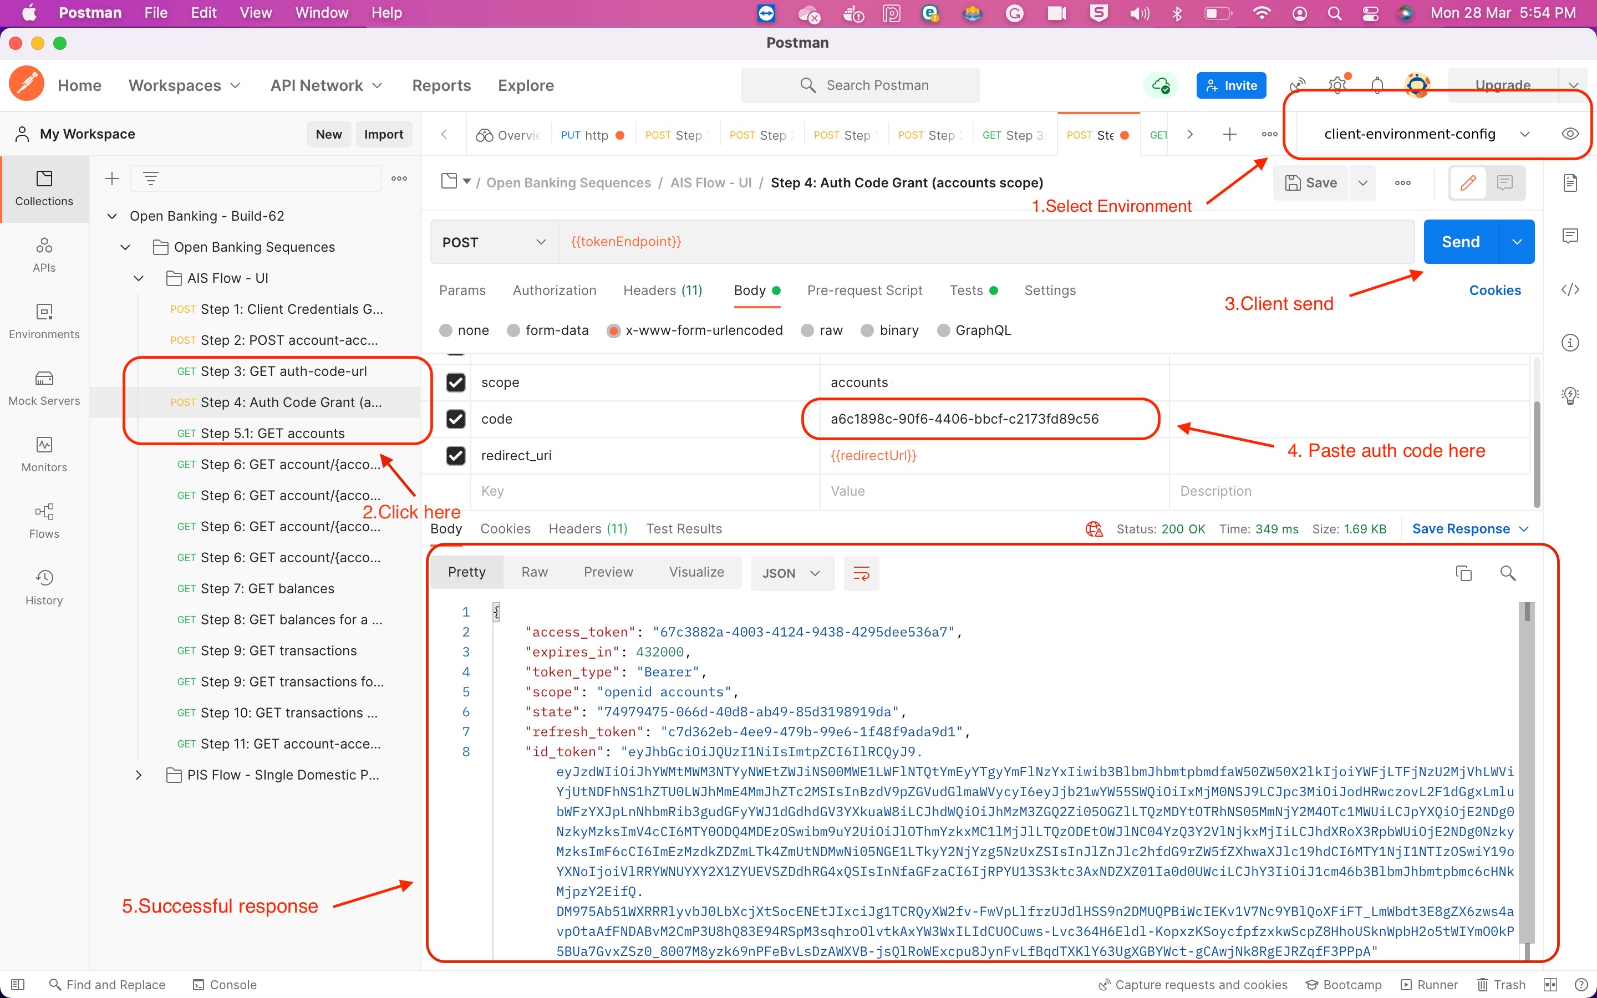This screenshot has height=998, width=1597.
Task: Uncheck the scope parameter checkbox
Action: (455, 382)
